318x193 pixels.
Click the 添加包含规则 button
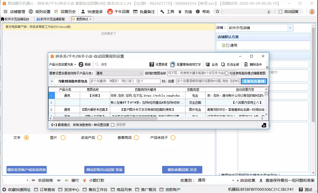pyautogui.click(x=254, y=81)
